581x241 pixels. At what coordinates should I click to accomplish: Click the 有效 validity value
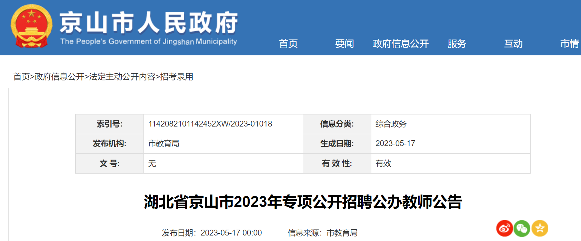pos(383,164)
